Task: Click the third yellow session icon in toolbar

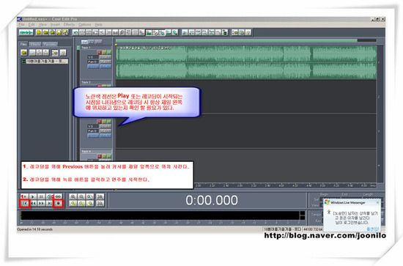Action: tap(52, 32)
